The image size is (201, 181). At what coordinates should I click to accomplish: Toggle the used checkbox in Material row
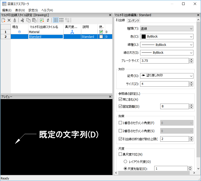click(x=101, y=32)
